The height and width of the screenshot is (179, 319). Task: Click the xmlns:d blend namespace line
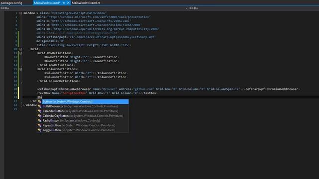(89, 25)
